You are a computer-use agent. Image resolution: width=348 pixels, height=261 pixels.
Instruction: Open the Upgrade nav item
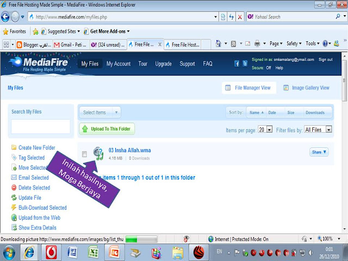[x=163, y=64]
